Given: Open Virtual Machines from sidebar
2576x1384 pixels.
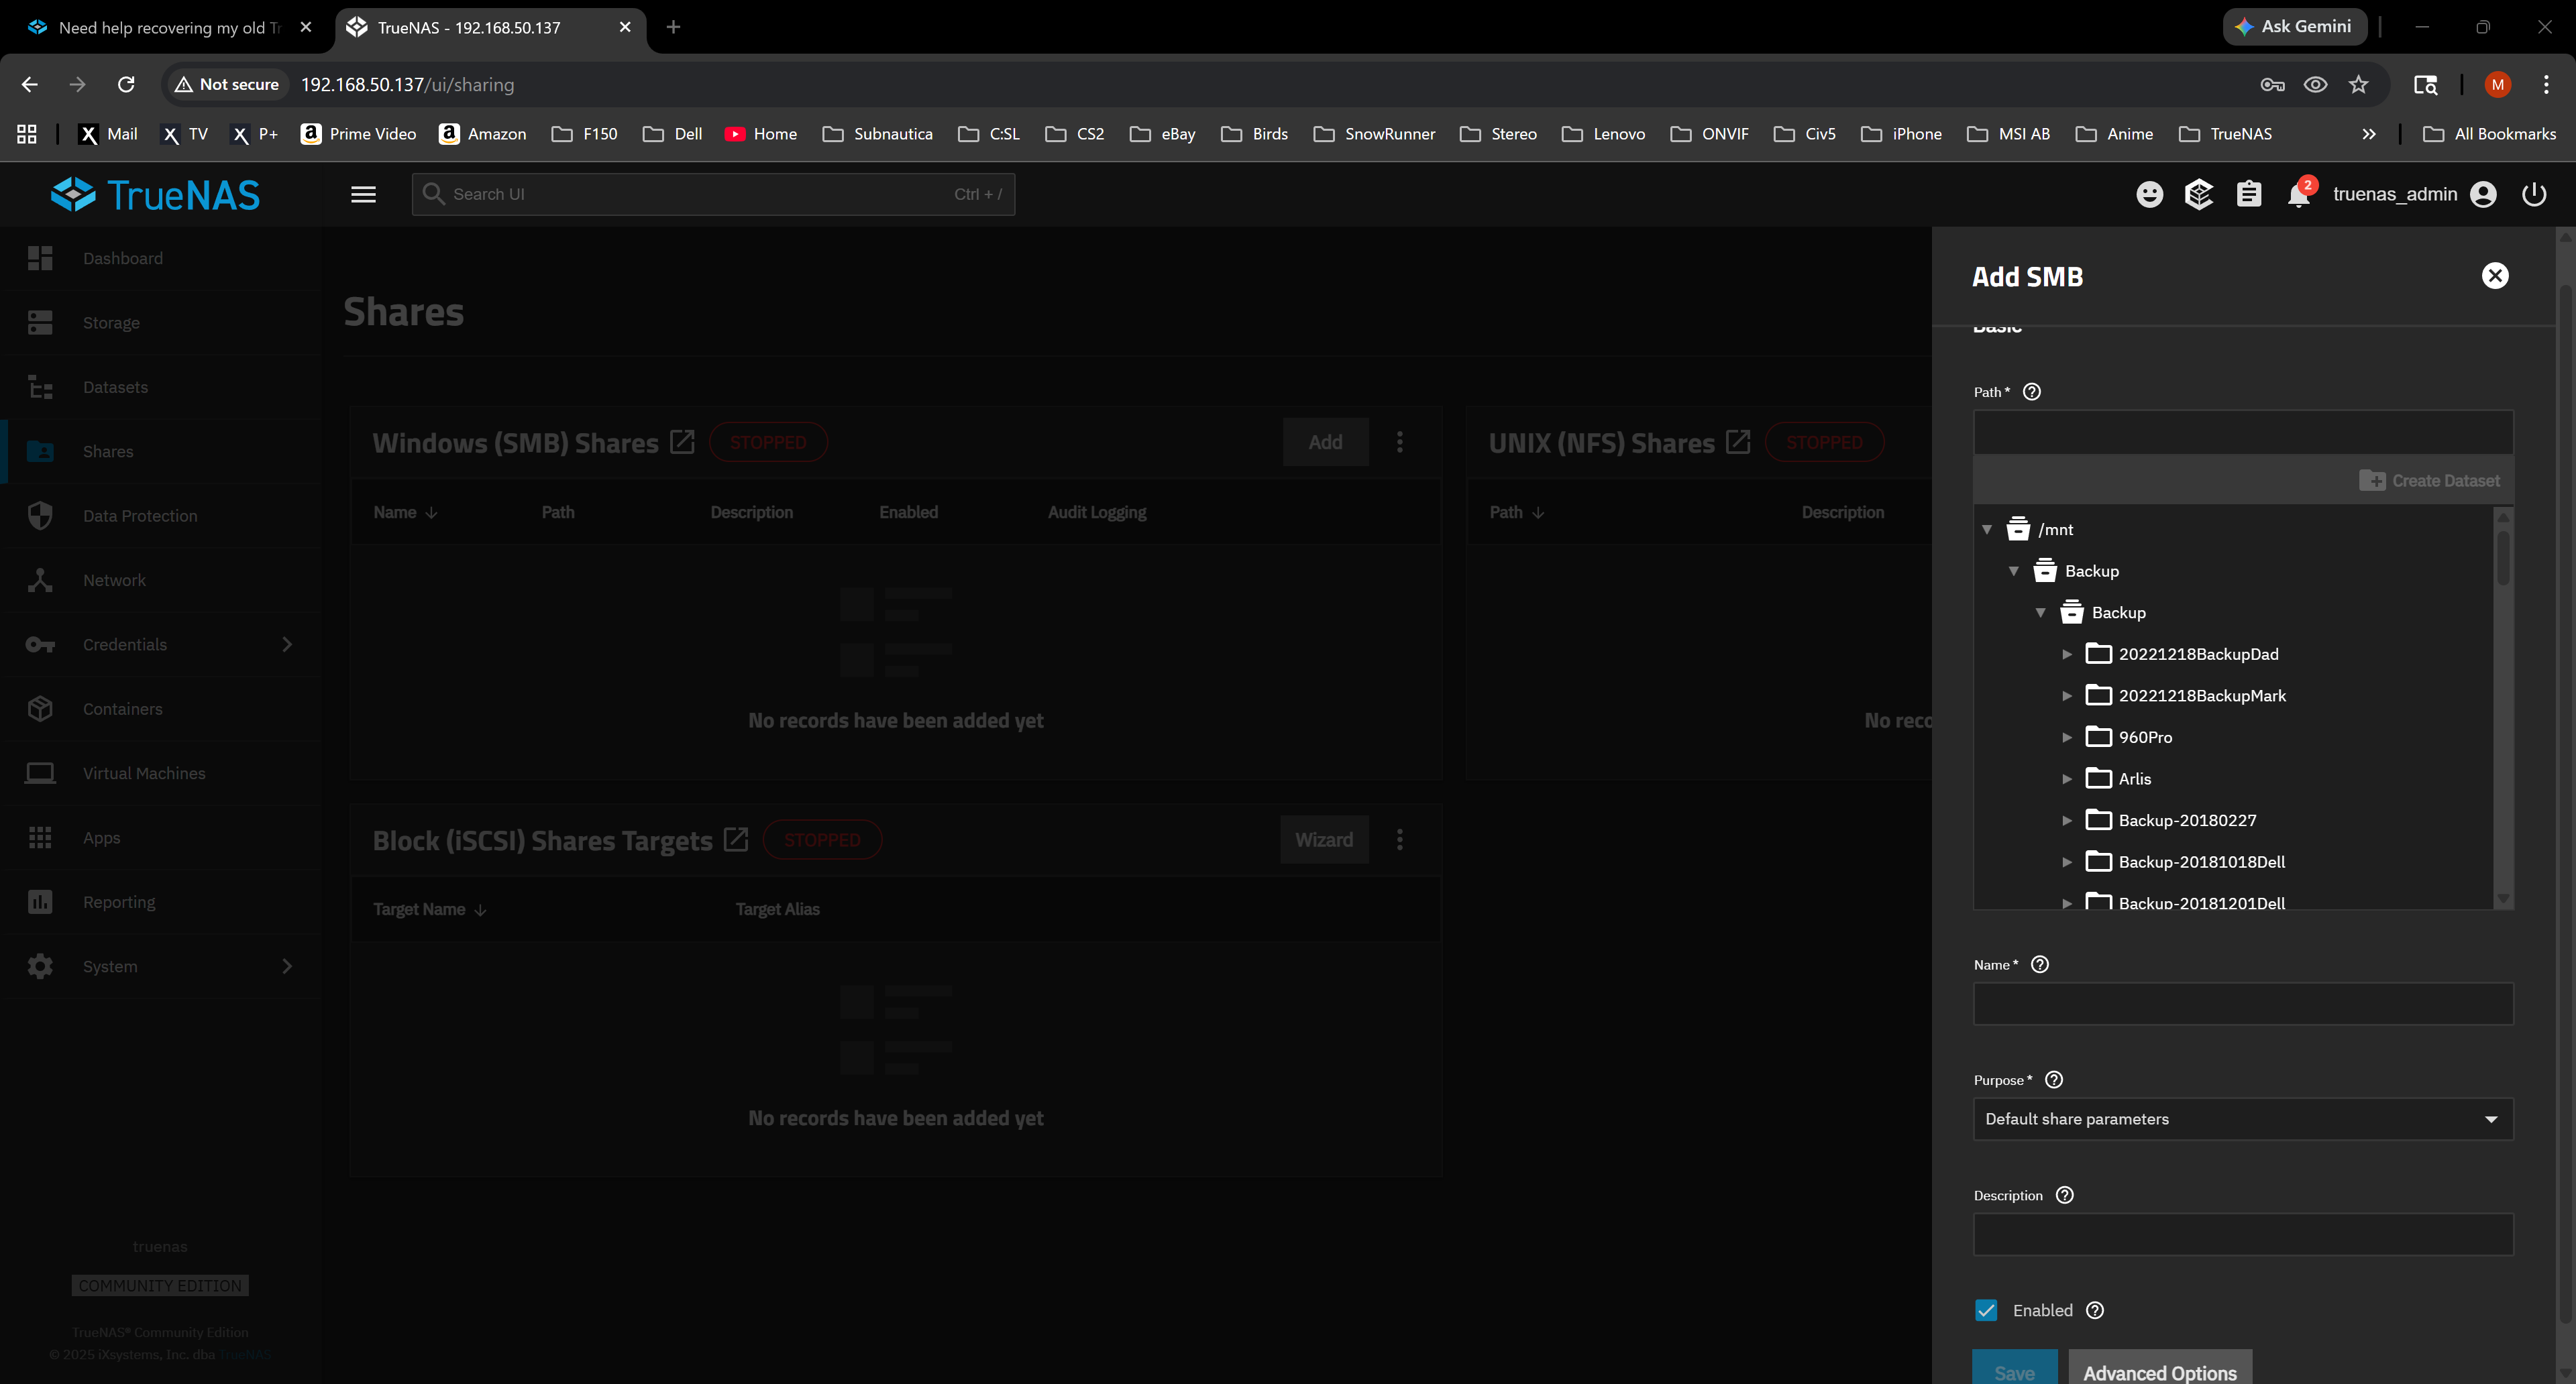Looking at the screenshot, I should (160, 772).
